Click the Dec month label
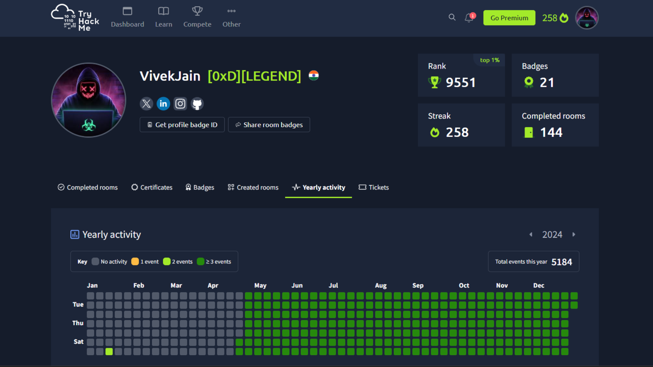The image size is (653, 367). coord(539,285)
